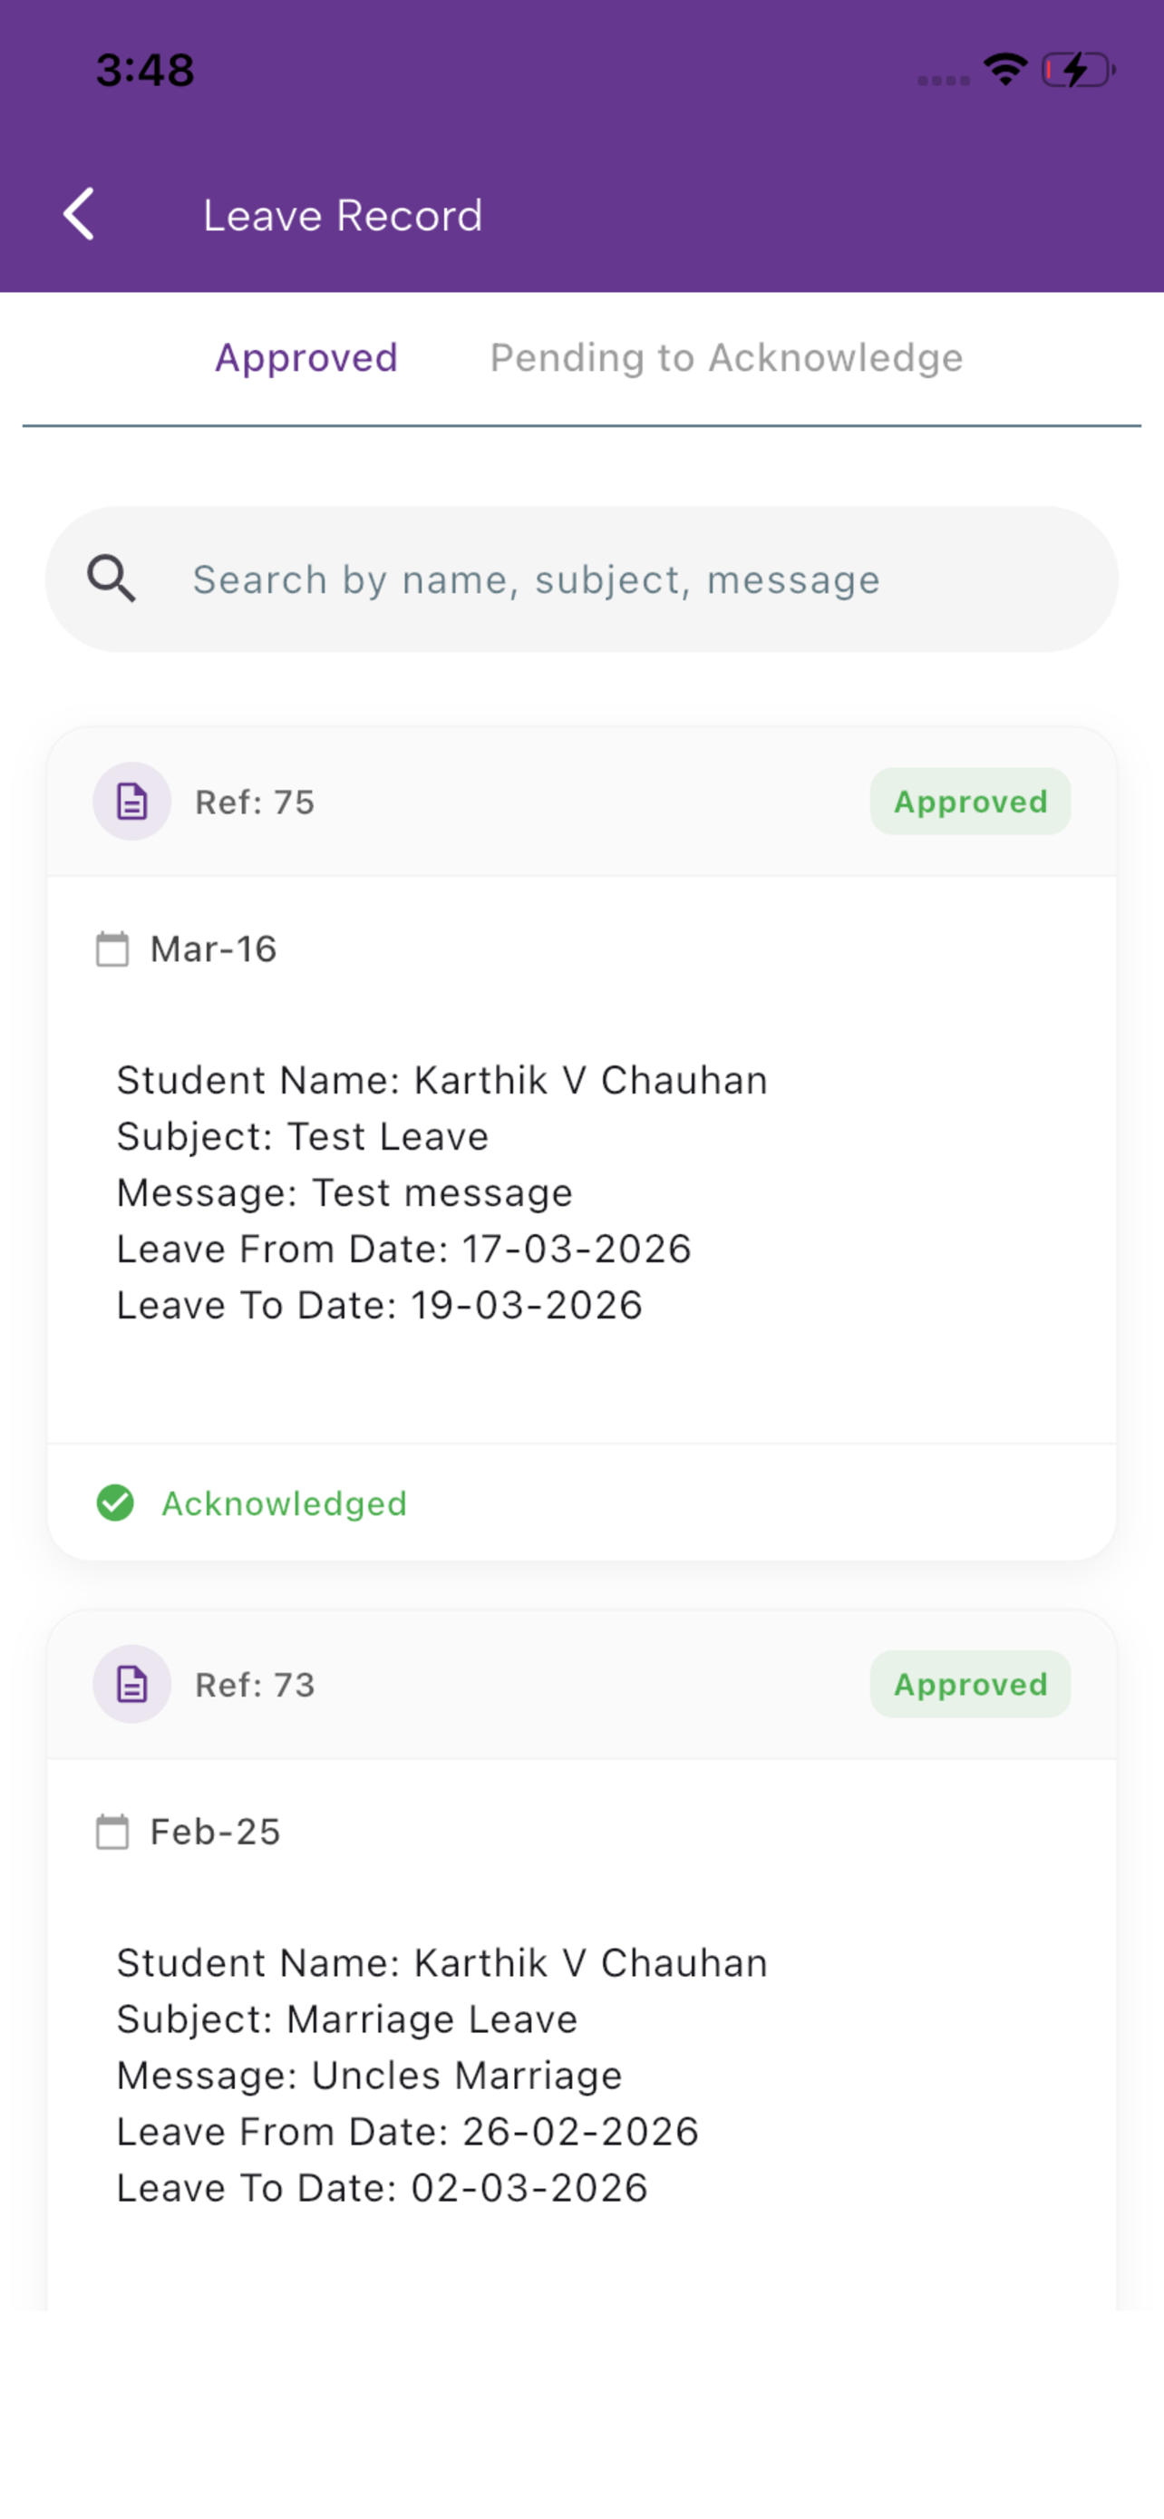Tap the Approved badge on Ref: 73
The height and width of the screenshot is (2519, 1164).
click(971, 1684)
